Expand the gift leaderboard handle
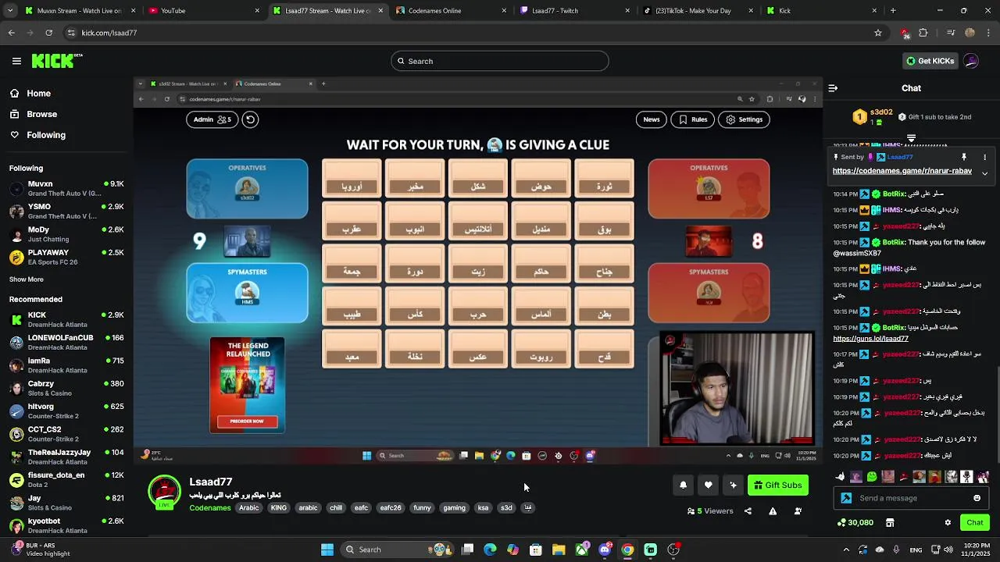 coord(911,138)
